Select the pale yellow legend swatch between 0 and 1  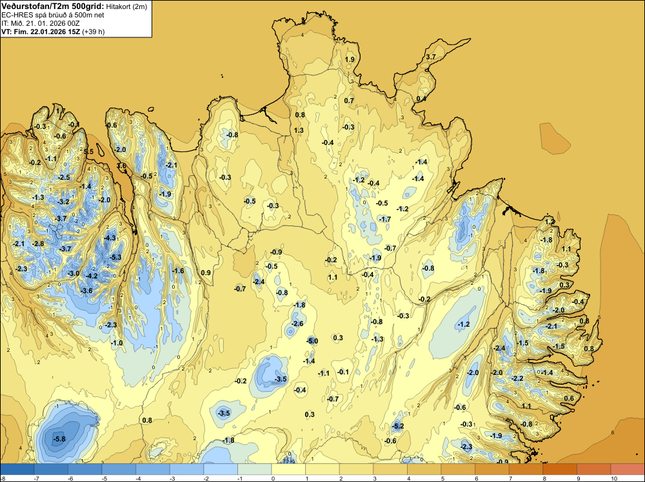click(x=288, y=469)
